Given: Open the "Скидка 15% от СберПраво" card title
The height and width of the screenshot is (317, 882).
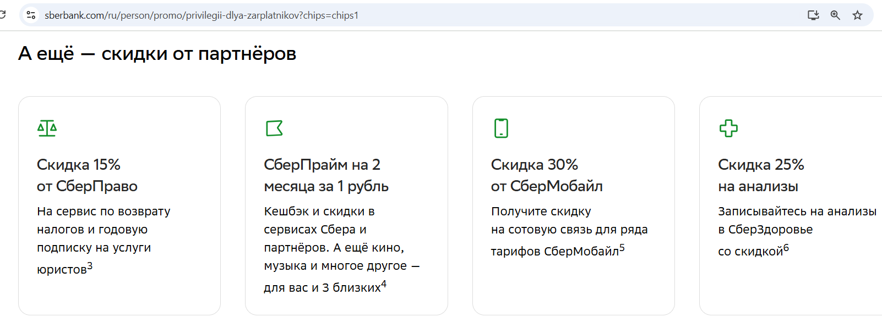Looking at the screenshot, I should tap(87, 175).
